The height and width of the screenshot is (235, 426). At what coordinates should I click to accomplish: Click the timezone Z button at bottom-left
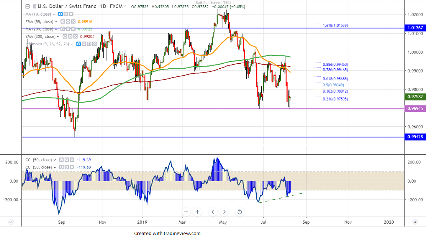coord(11,222)
